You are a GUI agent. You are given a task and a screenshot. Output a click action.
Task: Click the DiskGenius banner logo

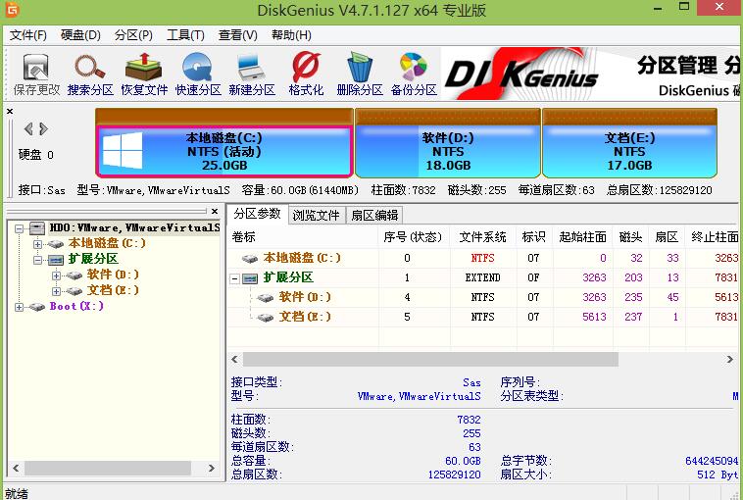click(520, 75)
